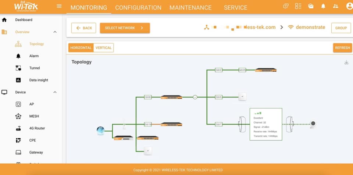The image size is (353, 175).
Task: Collapse the Overview section chevron
Action: [x=55, y=32]
